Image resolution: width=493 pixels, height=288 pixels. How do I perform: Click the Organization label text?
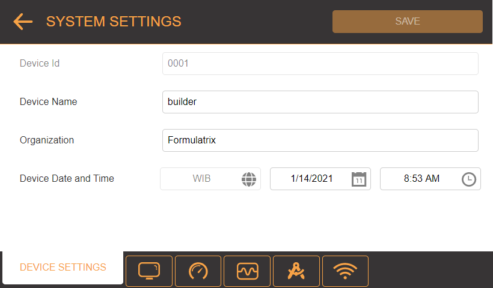47,140
